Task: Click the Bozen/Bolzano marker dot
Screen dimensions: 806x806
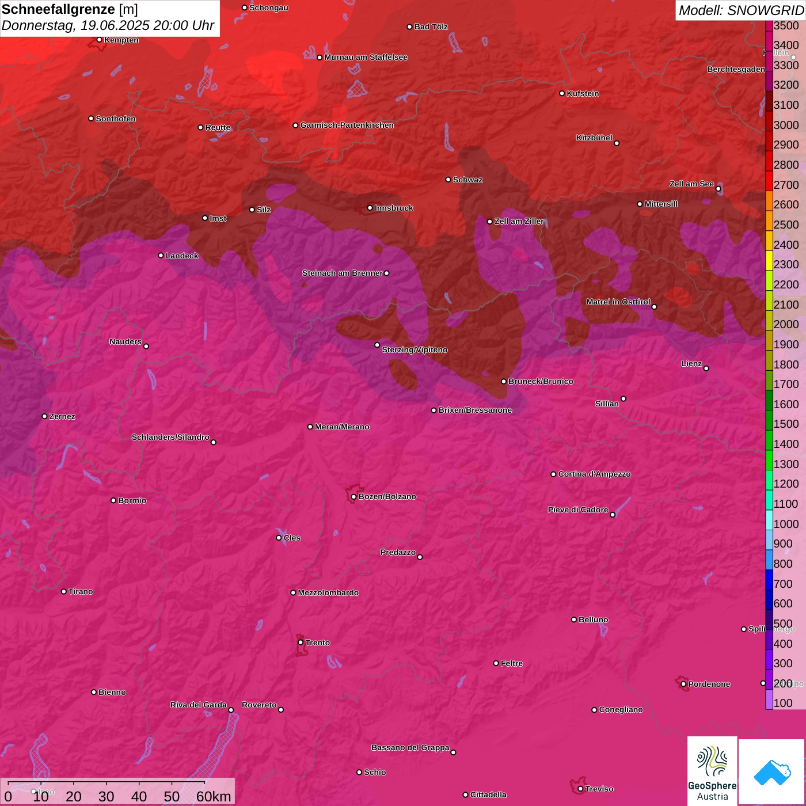Action: (x=354, y=497)
